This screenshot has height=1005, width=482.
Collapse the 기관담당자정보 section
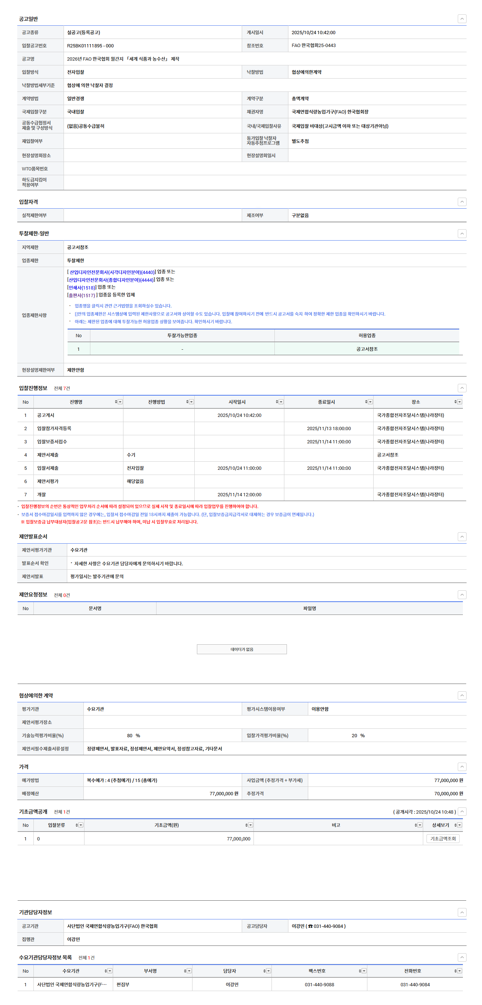click(x=462, y=912)
